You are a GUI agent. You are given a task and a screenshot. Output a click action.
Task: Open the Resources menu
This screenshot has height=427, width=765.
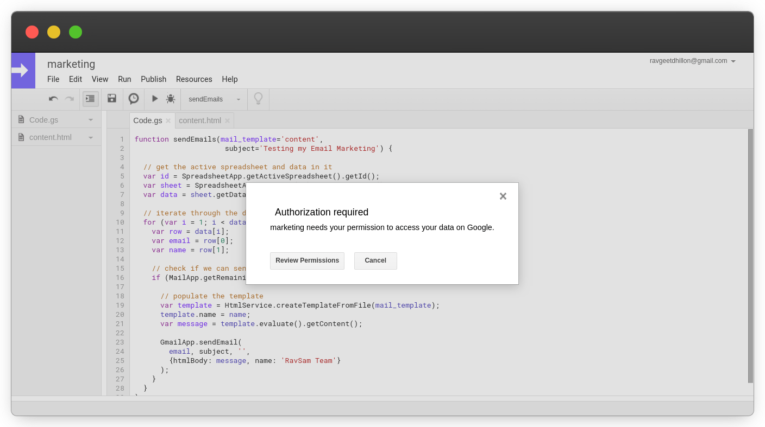pyautogui.click(x=194, y=79)
